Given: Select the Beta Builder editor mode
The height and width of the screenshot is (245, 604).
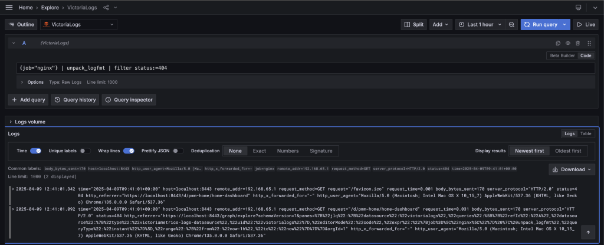Looking at the screenshot, I should pyautogui.click(x=562, y=55).
